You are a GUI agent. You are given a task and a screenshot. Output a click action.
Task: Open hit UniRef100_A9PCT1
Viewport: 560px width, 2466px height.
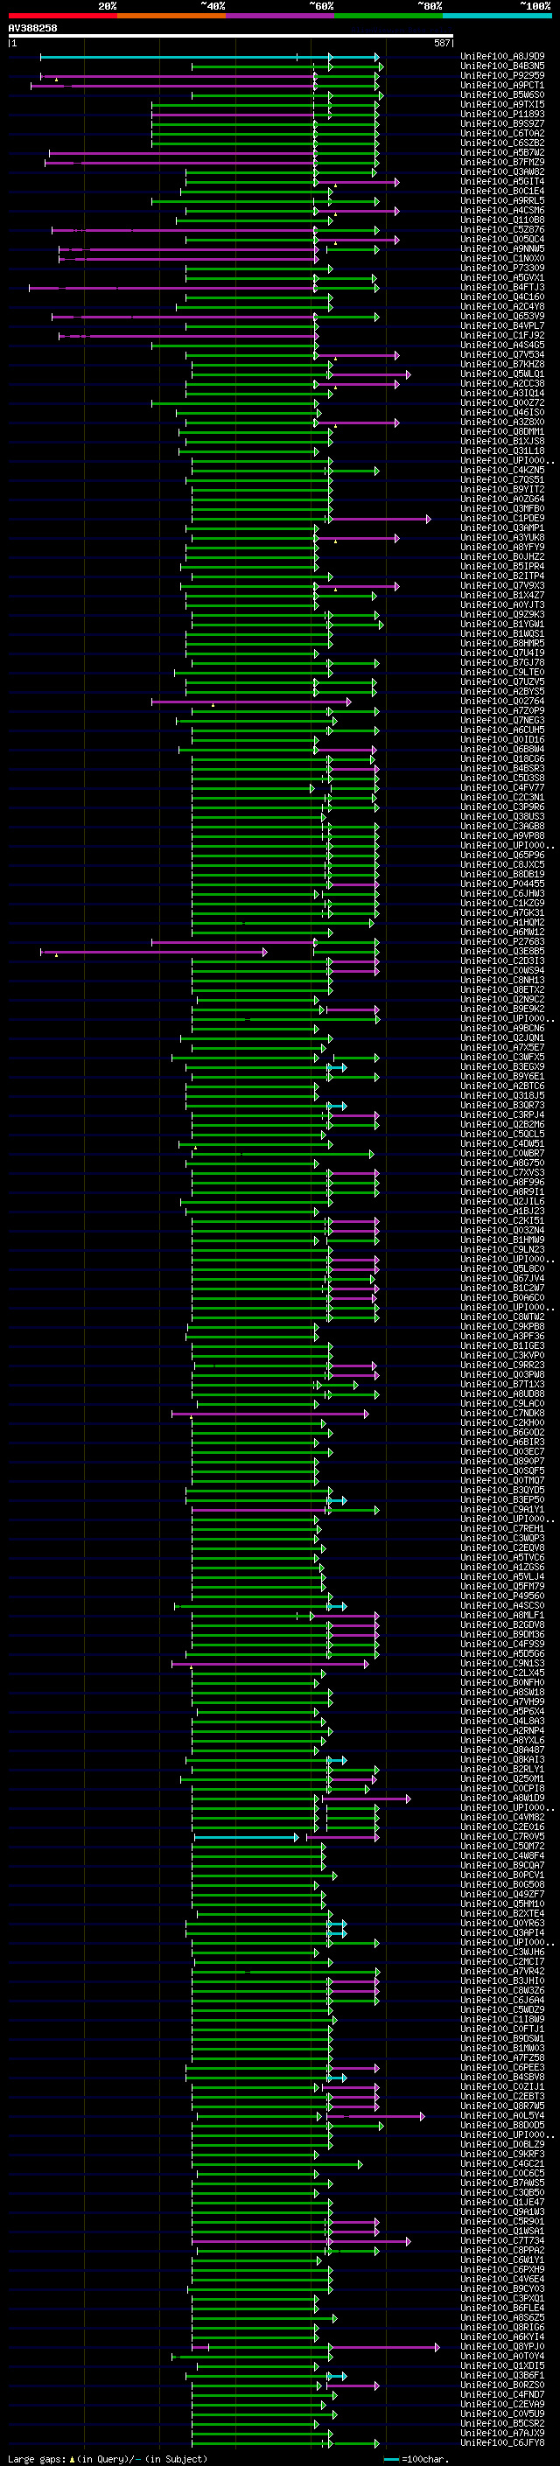[x=502, y=85]
